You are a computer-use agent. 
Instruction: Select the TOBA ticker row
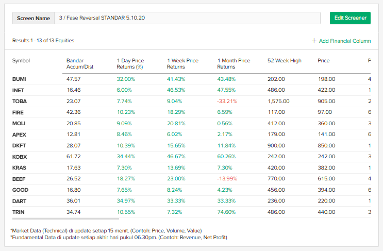[x=19, y=102]
